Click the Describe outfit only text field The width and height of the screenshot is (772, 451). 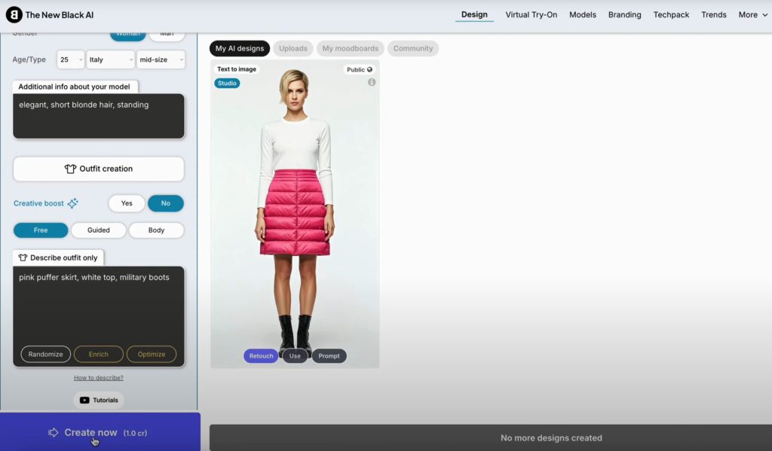tap(99, 305)
